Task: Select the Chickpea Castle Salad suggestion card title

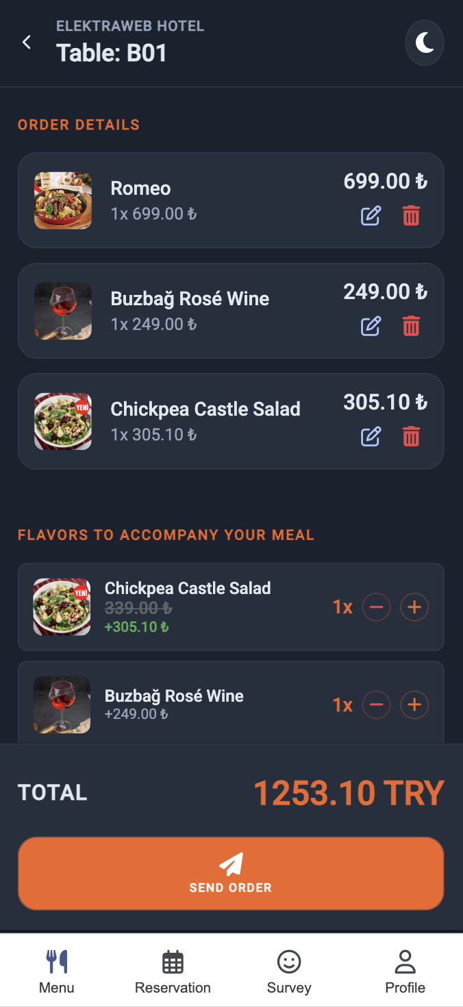Action: [188, 588]
